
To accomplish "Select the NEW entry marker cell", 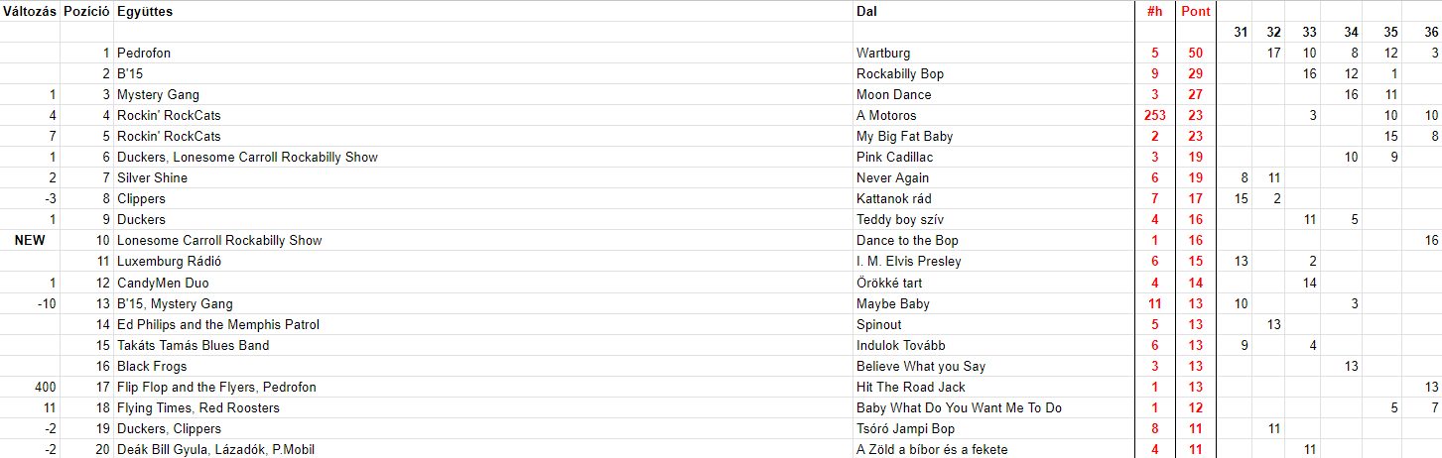I will click(30, 240).
